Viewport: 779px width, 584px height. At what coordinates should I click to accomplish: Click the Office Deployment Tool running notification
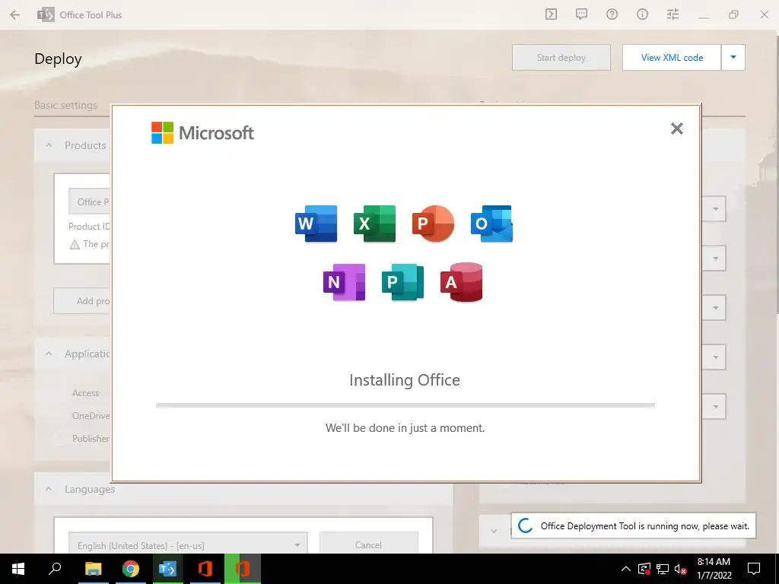pyautogui.click(x=634, y=526)
